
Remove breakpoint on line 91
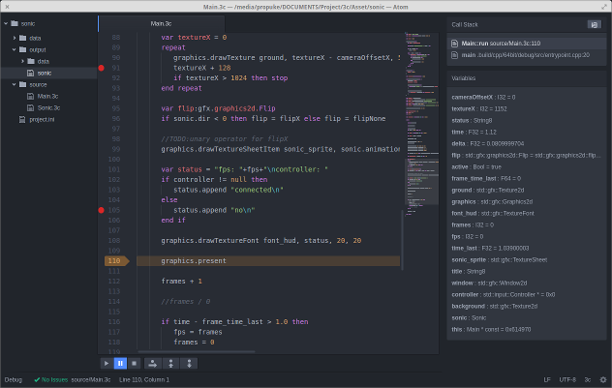pos(101,68)
